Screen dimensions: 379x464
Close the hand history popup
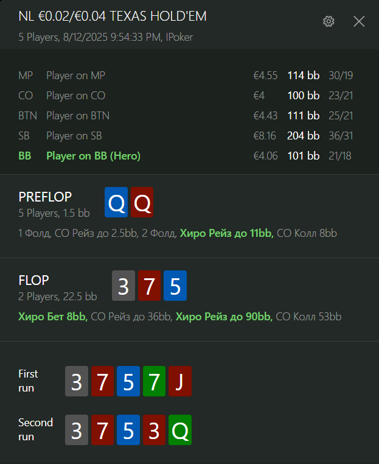point(359,21)
